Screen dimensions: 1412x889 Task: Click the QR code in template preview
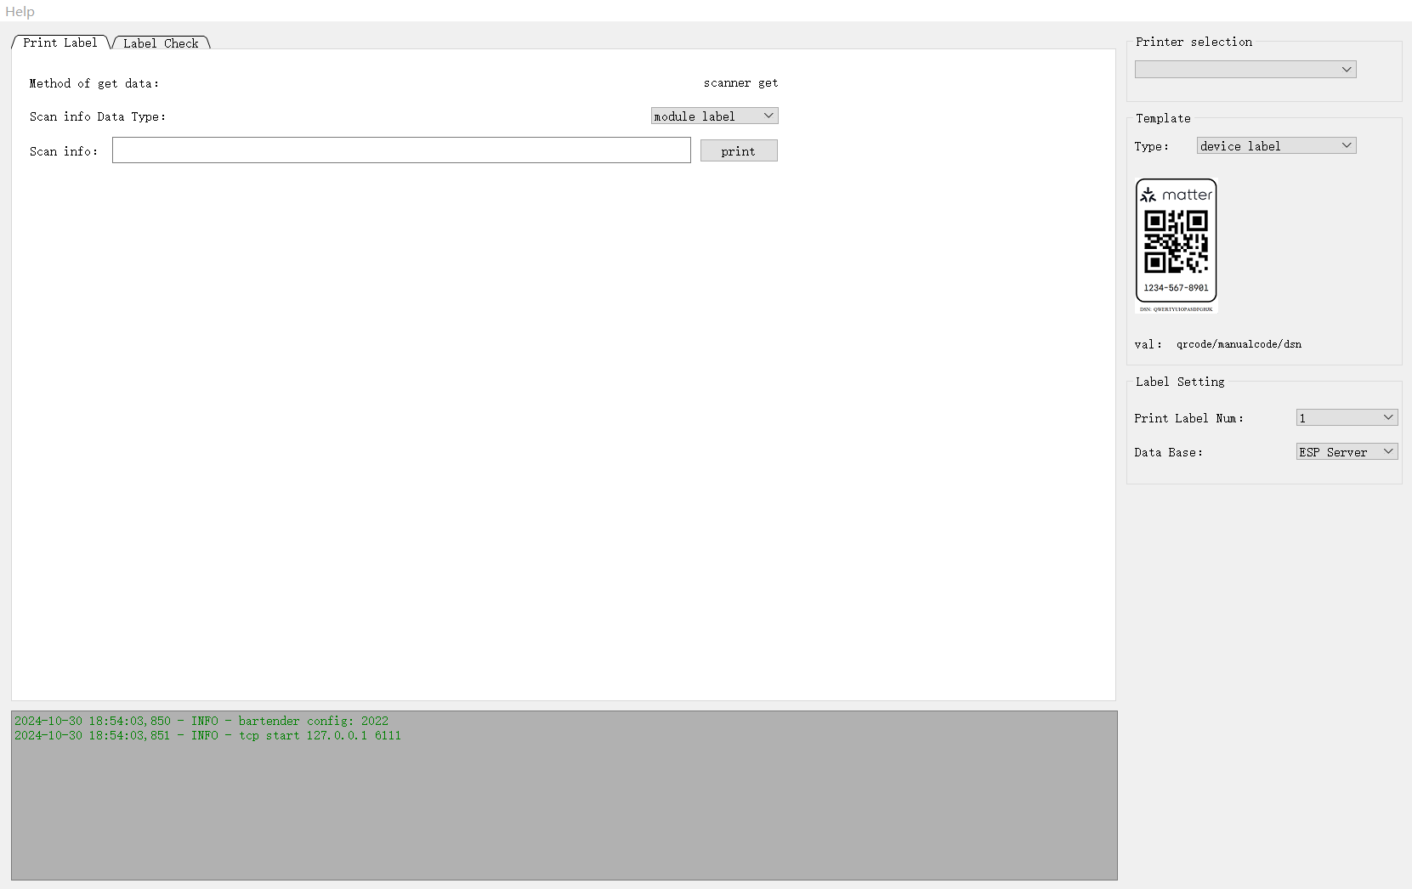(x=1177, y=242)
